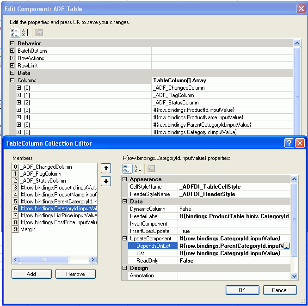Image resolution: width=308 pixels, height=306 pixels.
Task: Collapse the Columns property node
Action: click(x=12, y=80)
